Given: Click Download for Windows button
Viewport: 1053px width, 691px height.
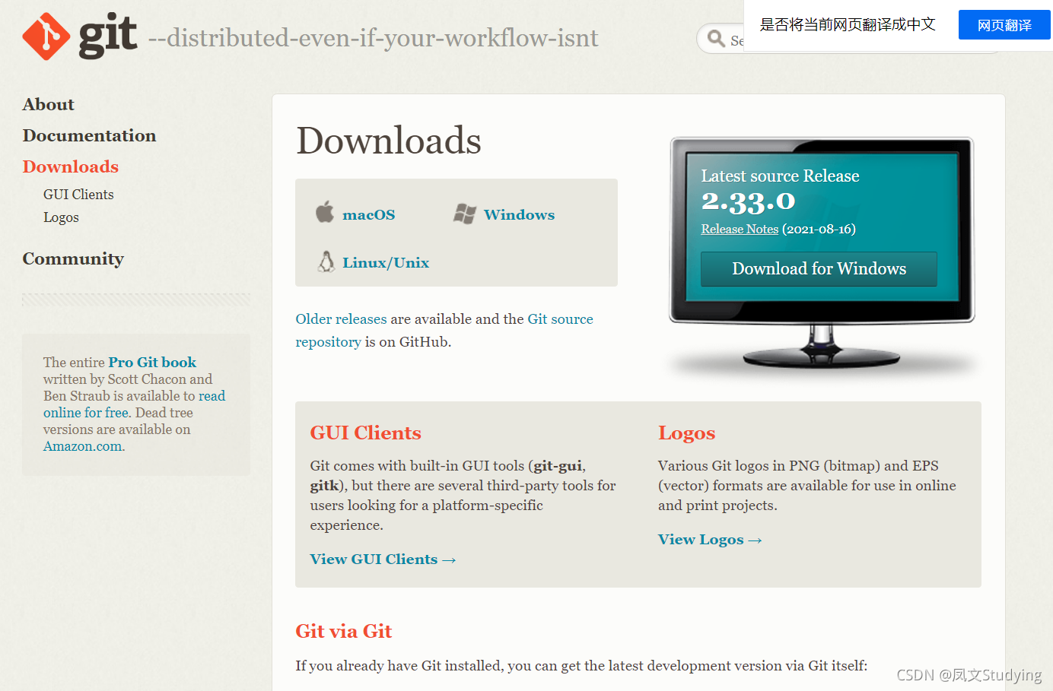Looking at the screenshot, I should [x=818, y=268].
